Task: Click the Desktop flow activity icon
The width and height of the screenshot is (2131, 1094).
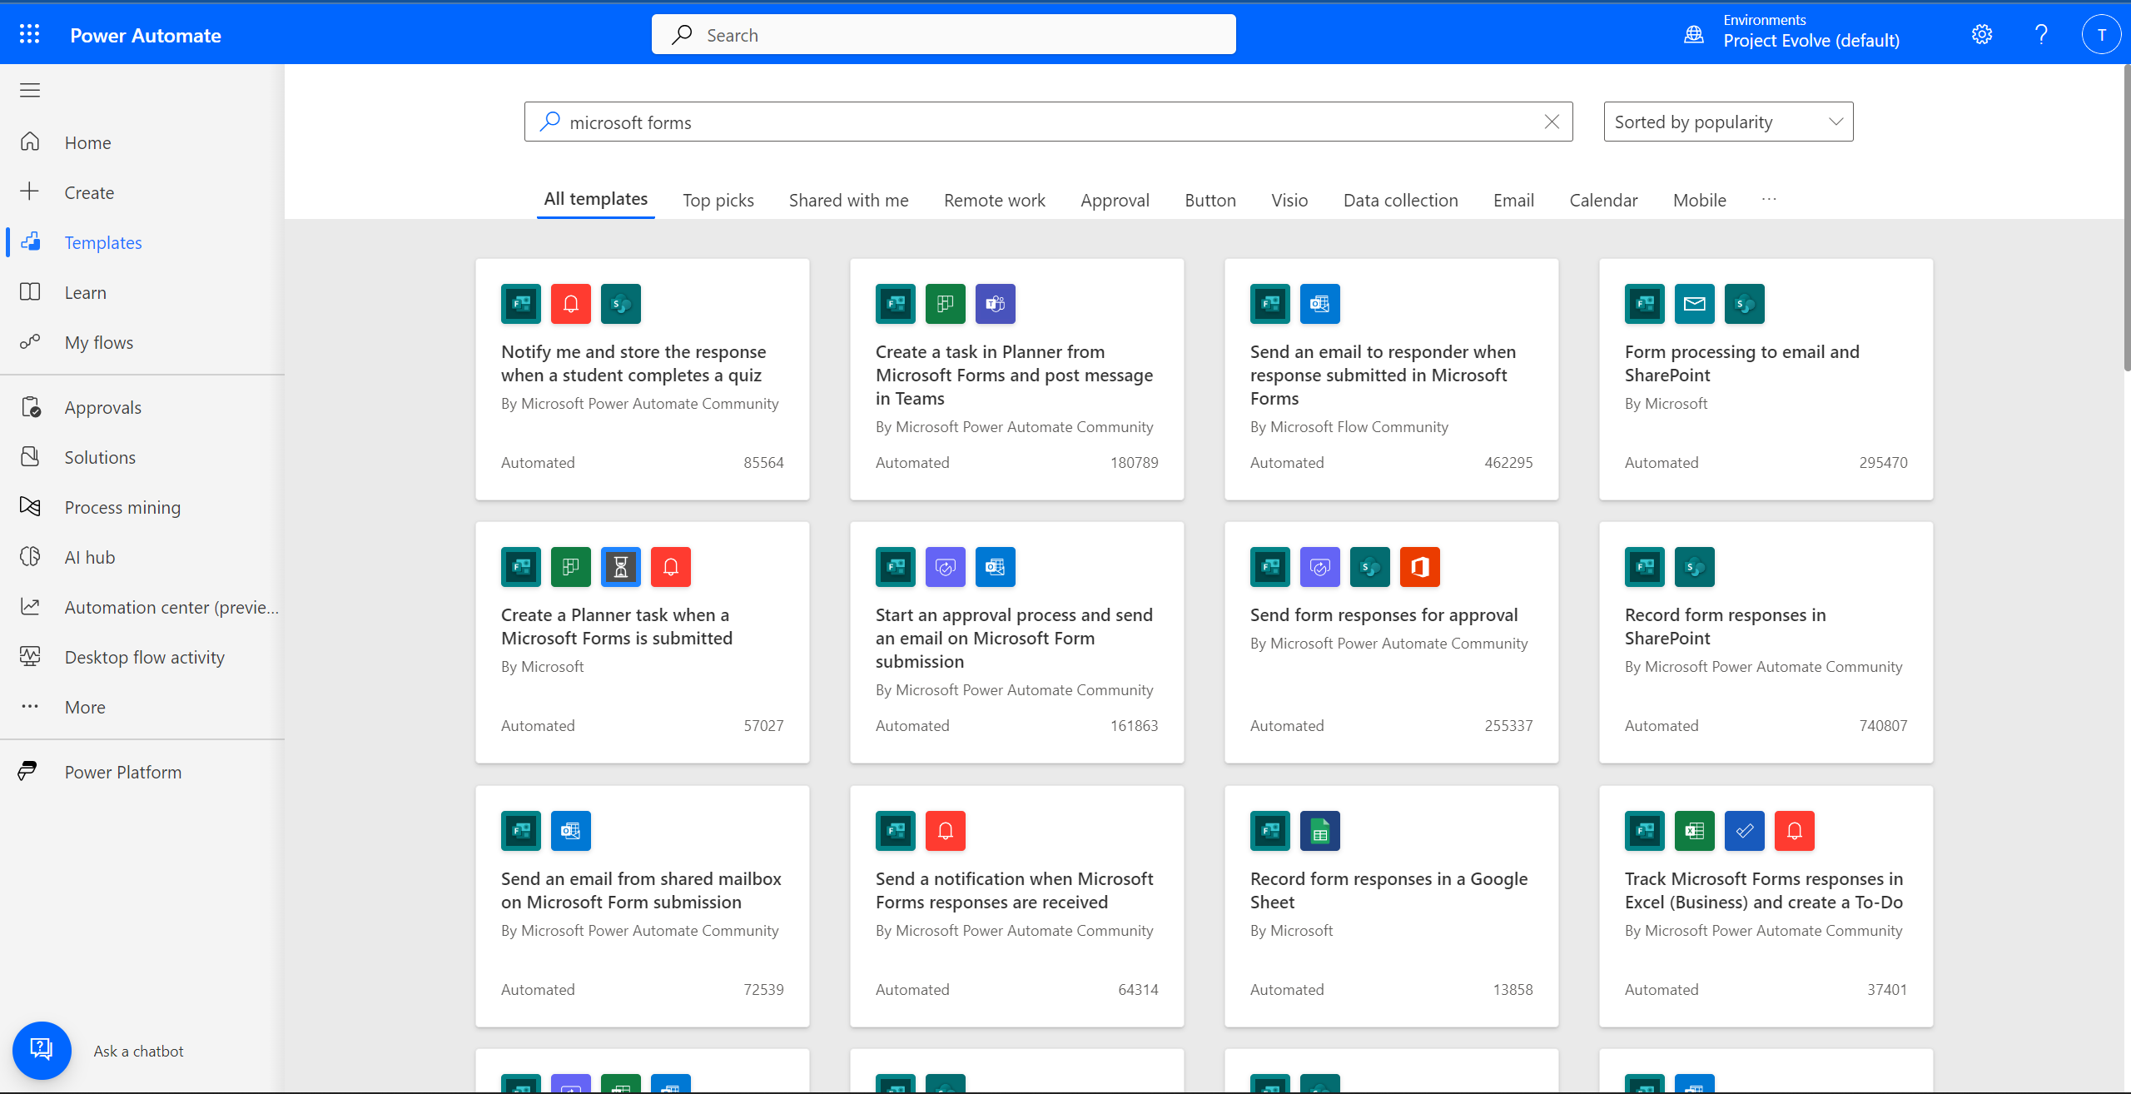Action: (32, 656)
